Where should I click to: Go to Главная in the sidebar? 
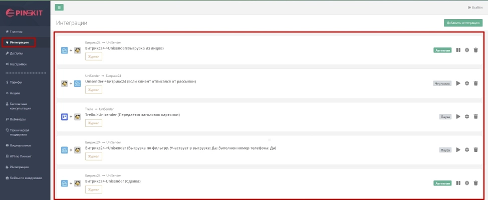[16, 31]
